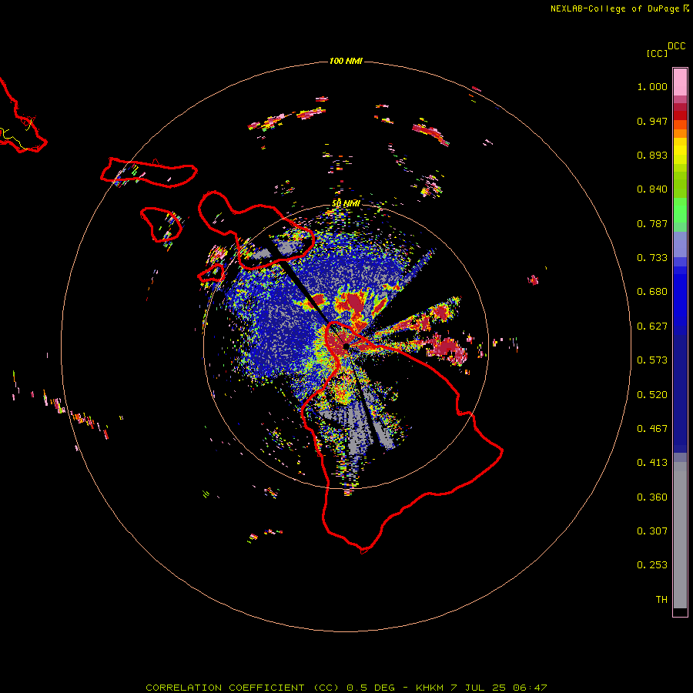Click the 0.840 scale value

pyautogui.click(x=652, y=189)
